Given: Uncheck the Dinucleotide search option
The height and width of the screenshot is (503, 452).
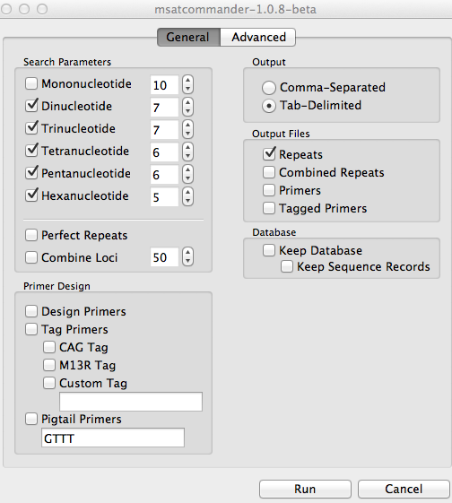Looking at the screenshot, I should pos(31,106).
